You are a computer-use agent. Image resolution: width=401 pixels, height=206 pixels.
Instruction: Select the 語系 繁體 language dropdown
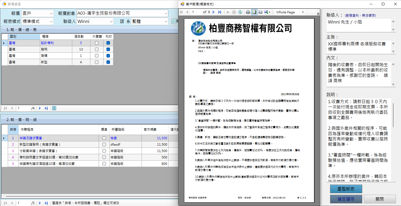tap(166, 21)
